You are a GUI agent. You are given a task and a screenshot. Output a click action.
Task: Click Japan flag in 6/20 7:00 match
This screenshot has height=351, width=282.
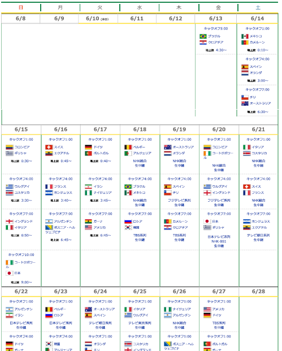[x=207, y=222]
